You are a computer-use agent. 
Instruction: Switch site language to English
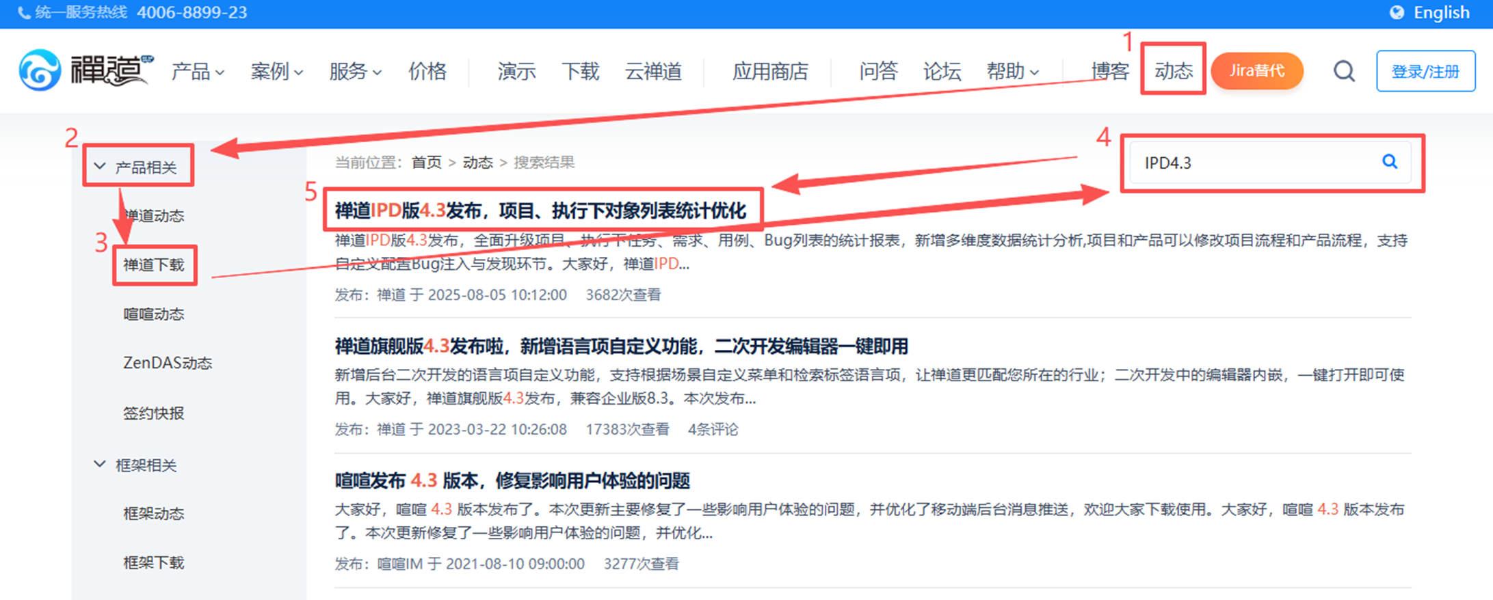[1441, 12]
